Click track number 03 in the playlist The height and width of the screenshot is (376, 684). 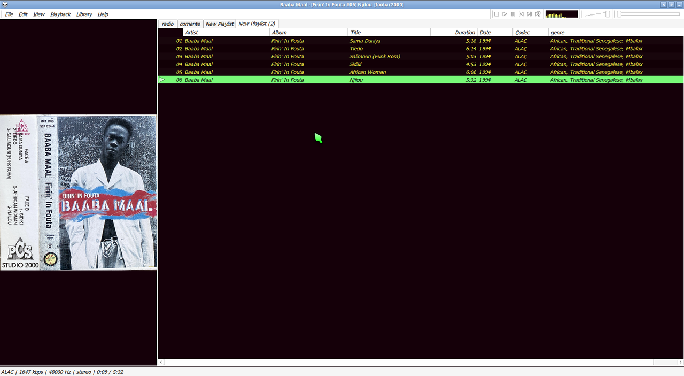[179, 56]
